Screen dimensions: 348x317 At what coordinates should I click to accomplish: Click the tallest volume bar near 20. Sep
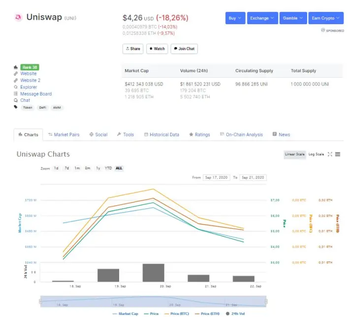click(x=154, y=273)
